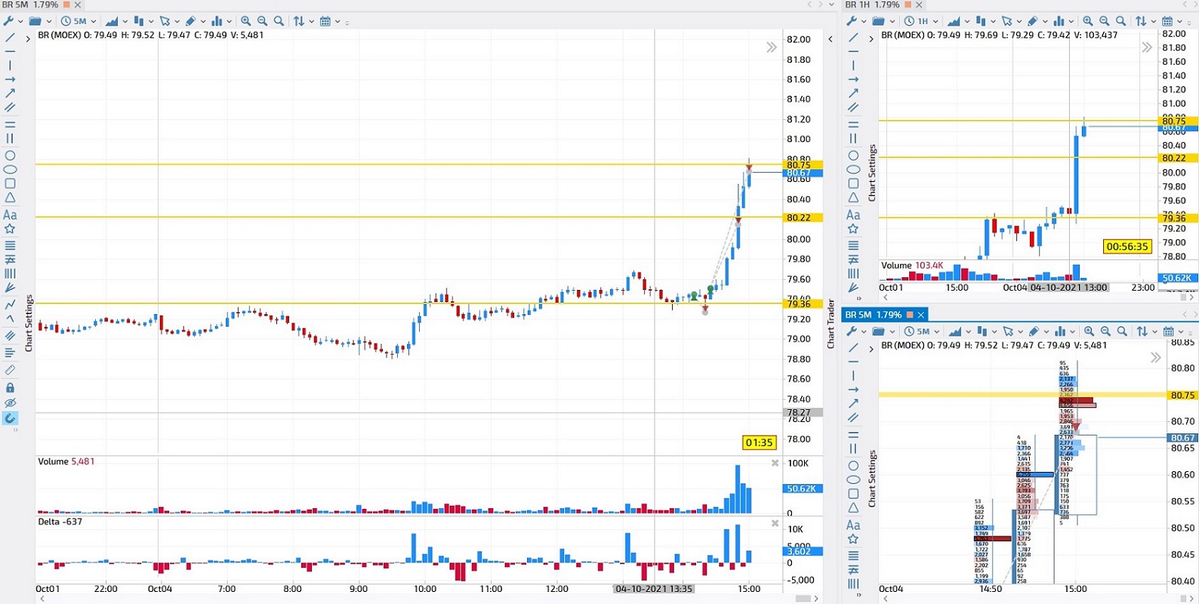Click the Delta -637 indicator label
The width and height of the screenshot is (1199, 604).
[60, 522]
